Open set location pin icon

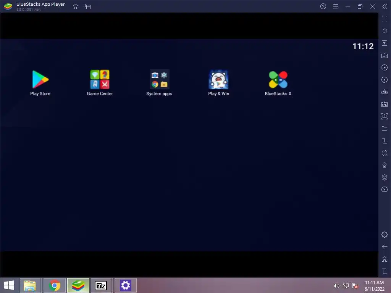click(385, 165)
